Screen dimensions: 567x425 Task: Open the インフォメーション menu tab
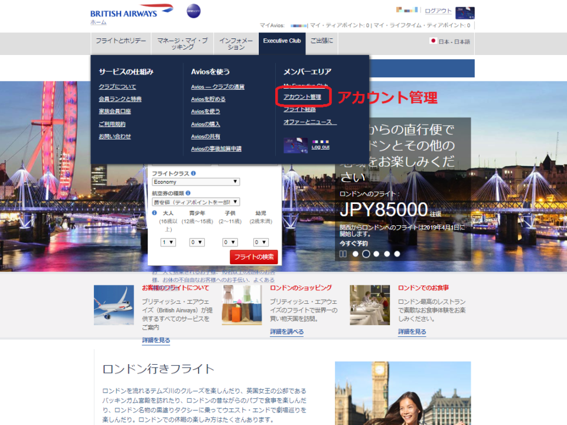(236, 44)
